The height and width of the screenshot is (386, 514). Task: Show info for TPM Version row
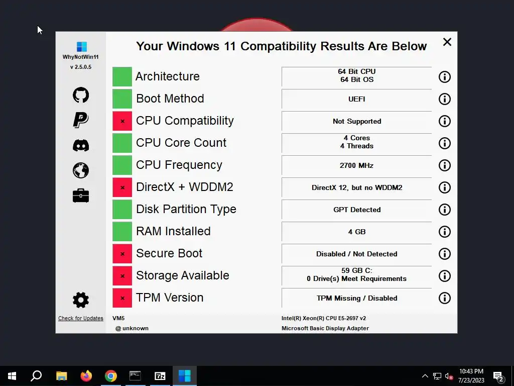445,298
